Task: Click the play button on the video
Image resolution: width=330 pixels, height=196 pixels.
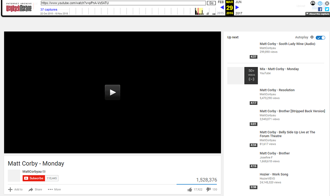Action: coord(112,92)
